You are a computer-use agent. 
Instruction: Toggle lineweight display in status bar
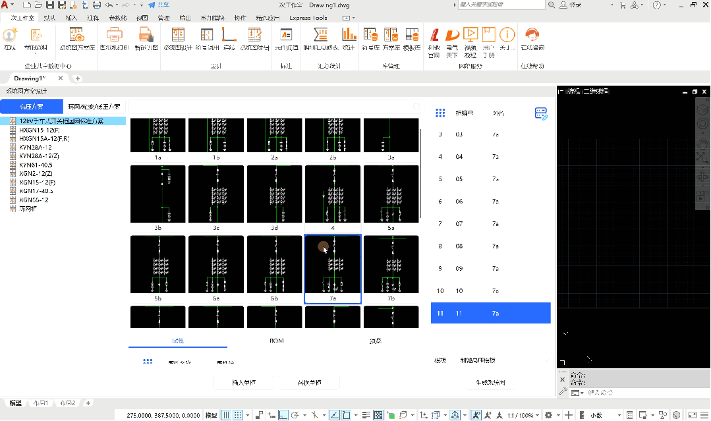366,415
